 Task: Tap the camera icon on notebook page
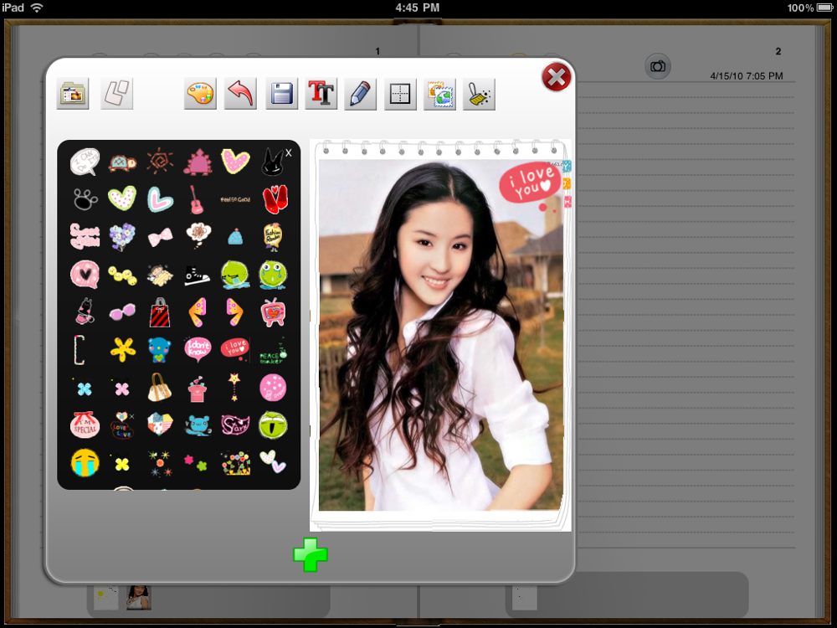point(658,66)
